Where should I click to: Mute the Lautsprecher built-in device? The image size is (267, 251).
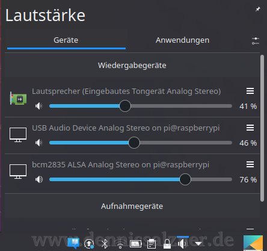[x=39, y=106]
